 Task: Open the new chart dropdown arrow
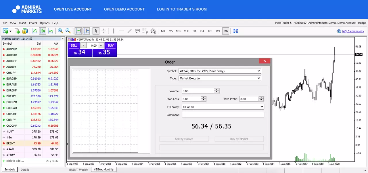tap(10, 31)
